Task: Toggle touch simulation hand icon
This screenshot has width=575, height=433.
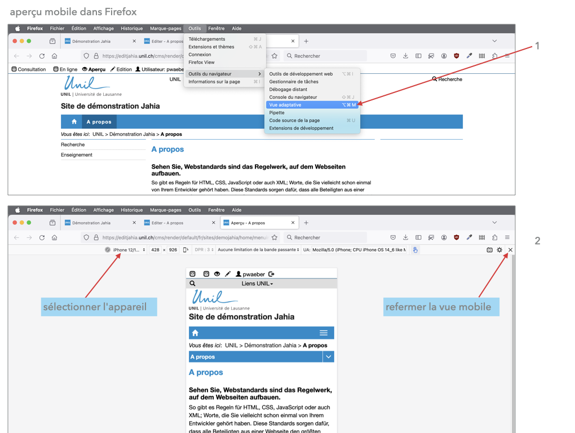Action: tap(415, 250)
